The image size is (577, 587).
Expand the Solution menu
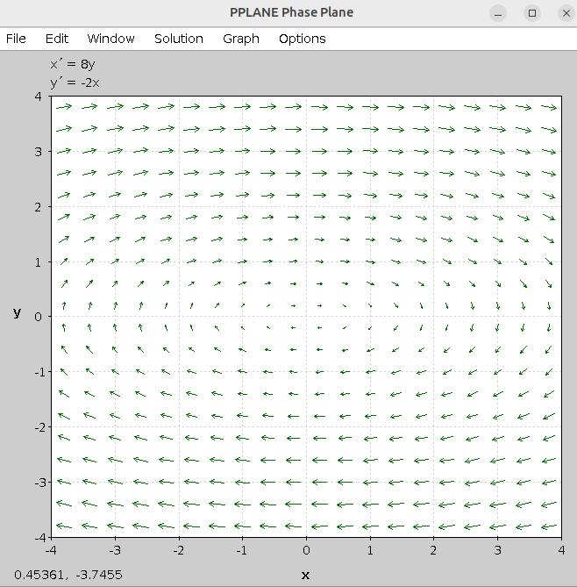click(178, 39)
